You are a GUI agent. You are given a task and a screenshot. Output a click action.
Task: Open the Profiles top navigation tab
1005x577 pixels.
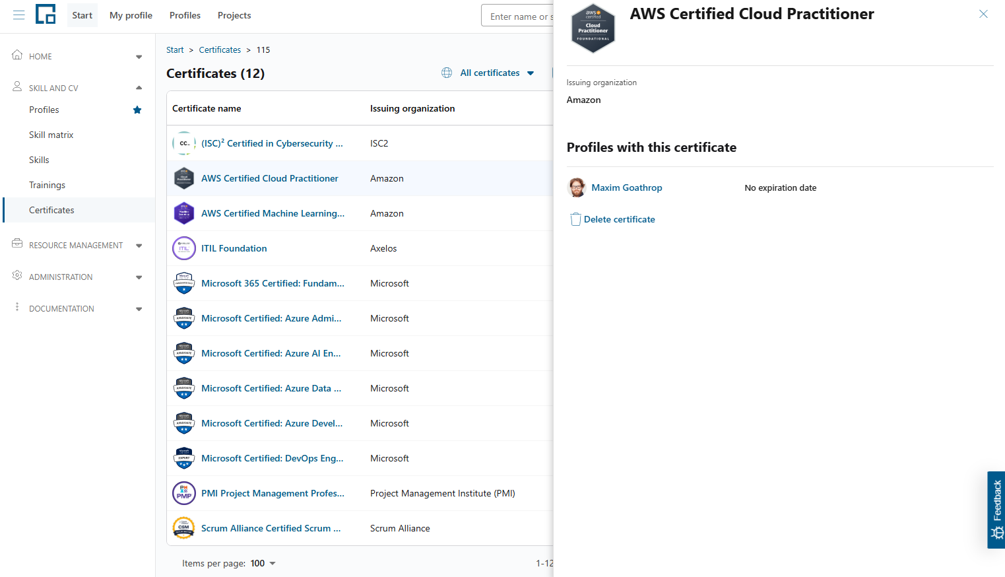[185, 15]
